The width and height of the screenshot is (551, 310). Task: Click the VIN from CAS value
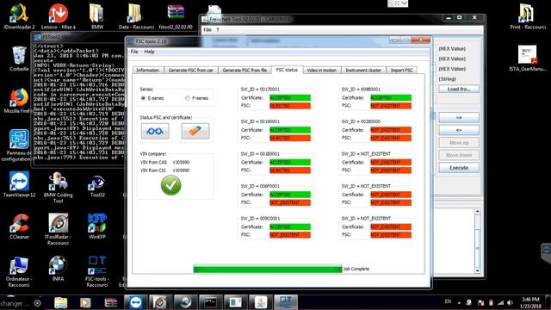[x=181, y=163]
